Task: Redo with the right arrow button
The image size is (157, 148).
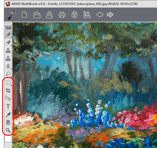Action: 110,15
